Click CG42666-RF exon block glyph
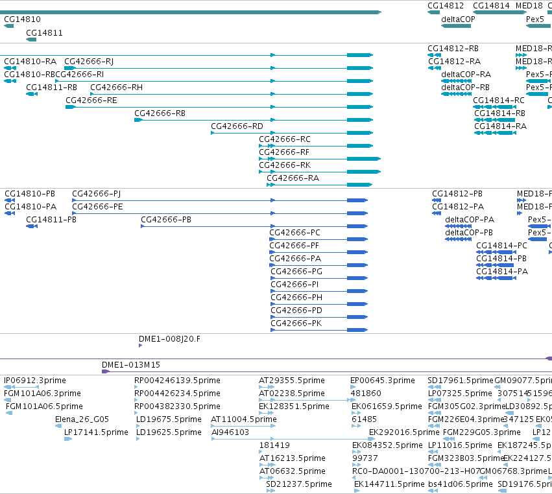The image size is (552, 494). point(363,159)
